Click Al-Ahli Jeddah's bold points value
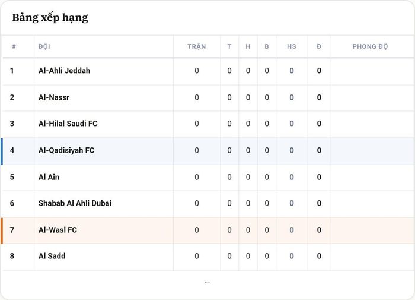The image size is (415, 300). [x=319, y=71]
